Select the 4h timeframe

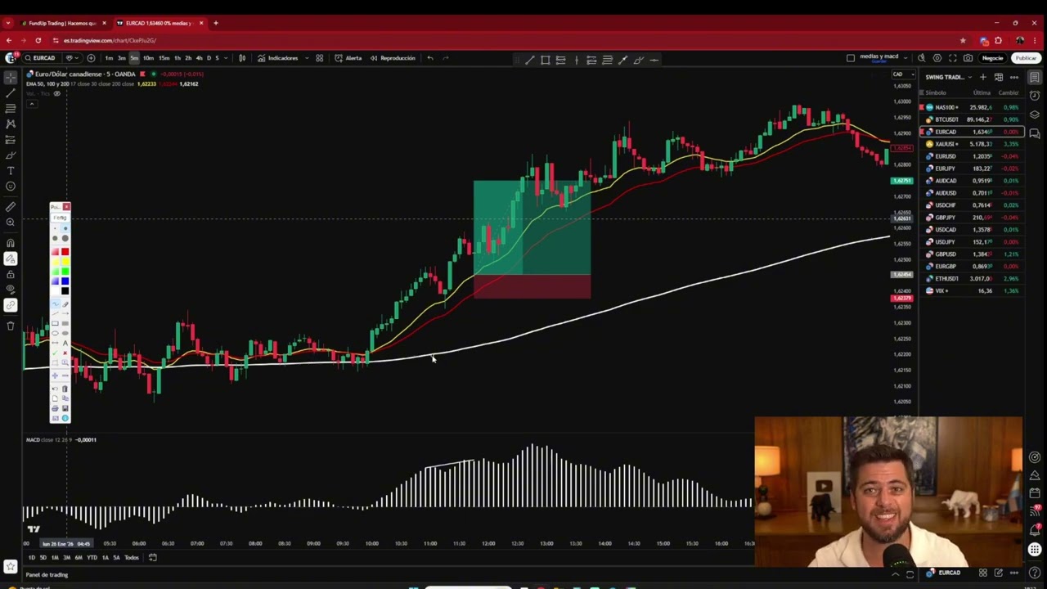[x=199, y=58]
